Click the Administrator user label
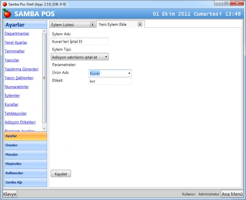Screen dimensions: 246x200 [x=209, y=194]
